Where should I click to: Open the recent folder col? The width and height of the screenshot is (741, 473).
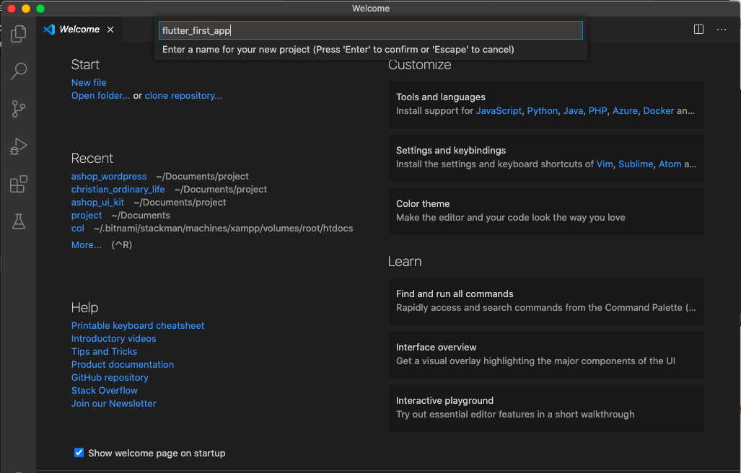(77, 228)
